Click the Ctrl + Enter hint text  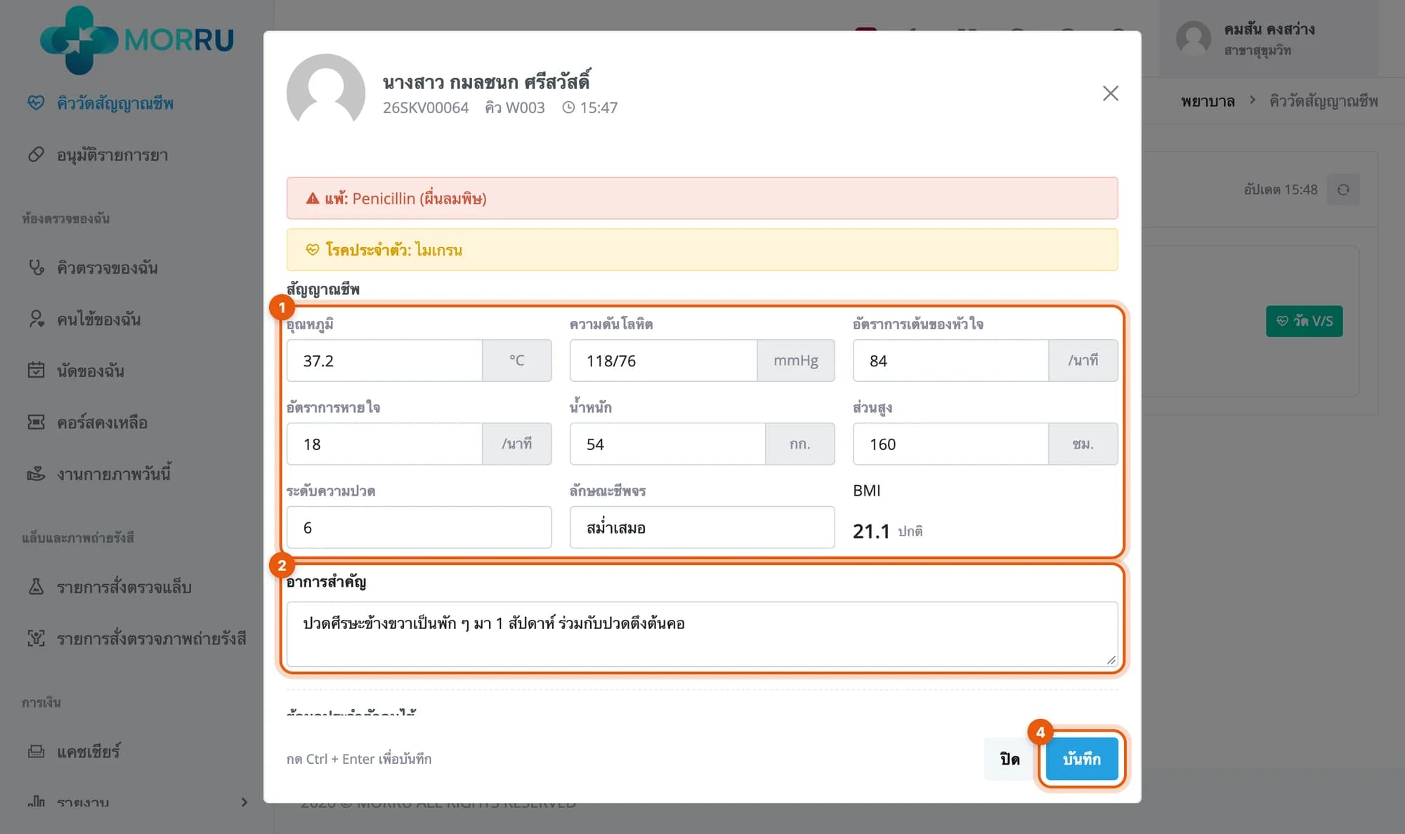(359, 758)
